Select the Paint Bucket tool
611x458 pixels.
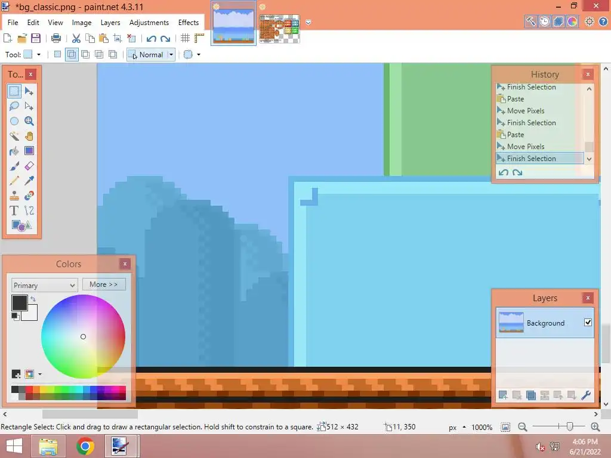[x=14, y=151]
